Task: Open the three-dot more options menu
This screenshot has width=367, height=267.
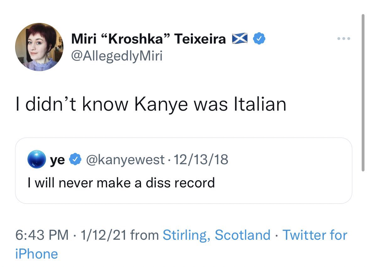Action: tap(343, 39)
